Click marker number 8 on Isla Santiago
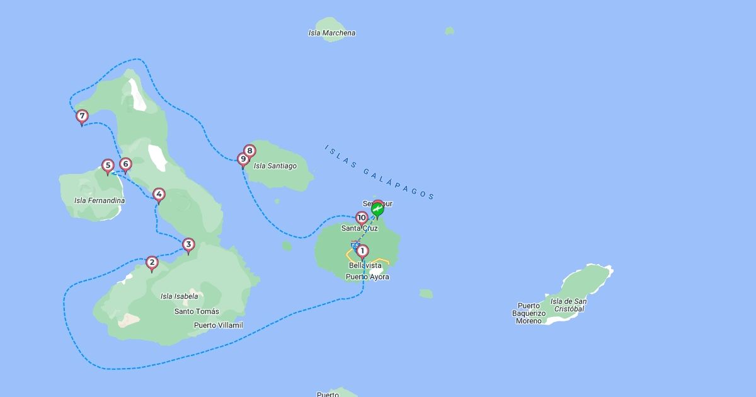Screen dimensions: 756x397 coord(249,151)
